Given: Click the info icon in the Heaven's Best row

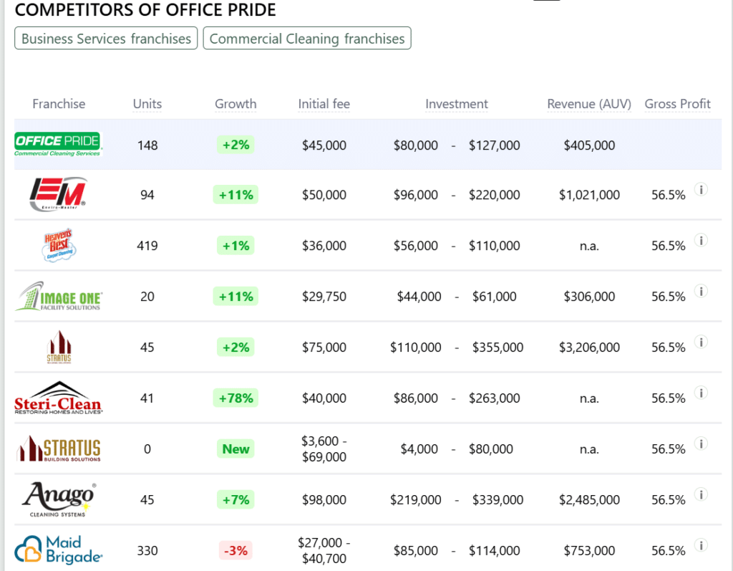Looking at the screenshot, I should (x=701, y=241).
